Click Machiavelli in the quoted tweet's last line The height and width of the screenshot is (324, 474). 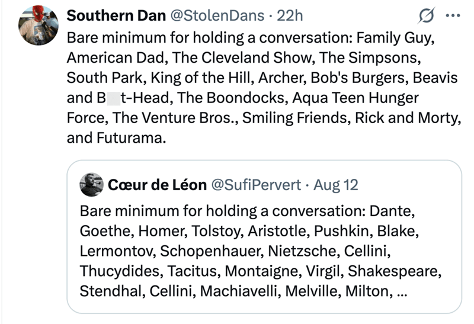[238, 291]
